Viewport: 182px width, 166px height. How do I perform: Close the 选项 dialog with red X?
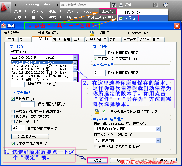tap(177, 26)
